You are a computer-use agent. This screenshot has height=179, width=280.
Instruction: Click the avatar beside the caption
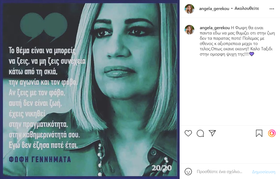[189, 29]
